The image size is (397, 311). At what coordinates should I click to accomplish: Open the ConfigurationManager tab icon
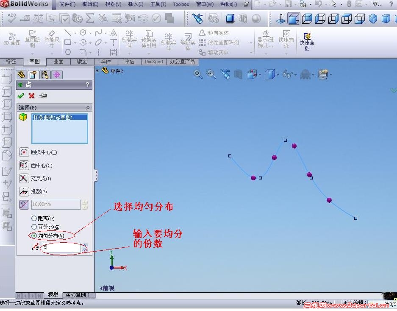(x=45, y=75)
